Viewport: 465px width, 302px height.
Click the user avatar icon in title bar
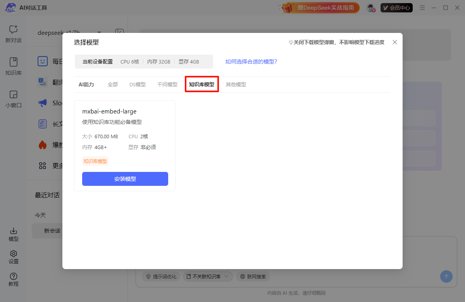[371, 8]
